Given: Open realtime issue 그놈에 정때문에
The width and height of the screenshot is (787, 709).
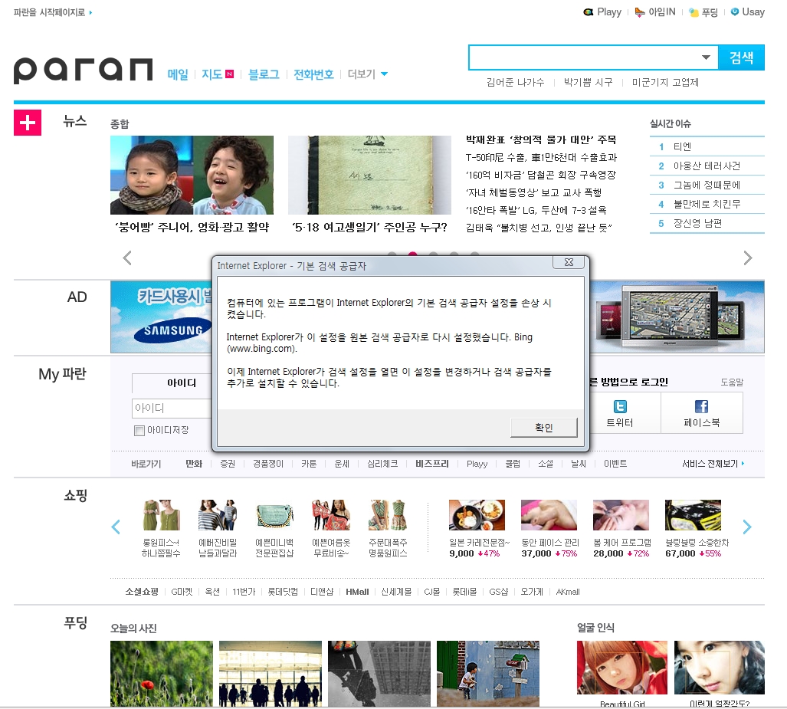Looking at the screenshot, I should (x=707, y=185).
